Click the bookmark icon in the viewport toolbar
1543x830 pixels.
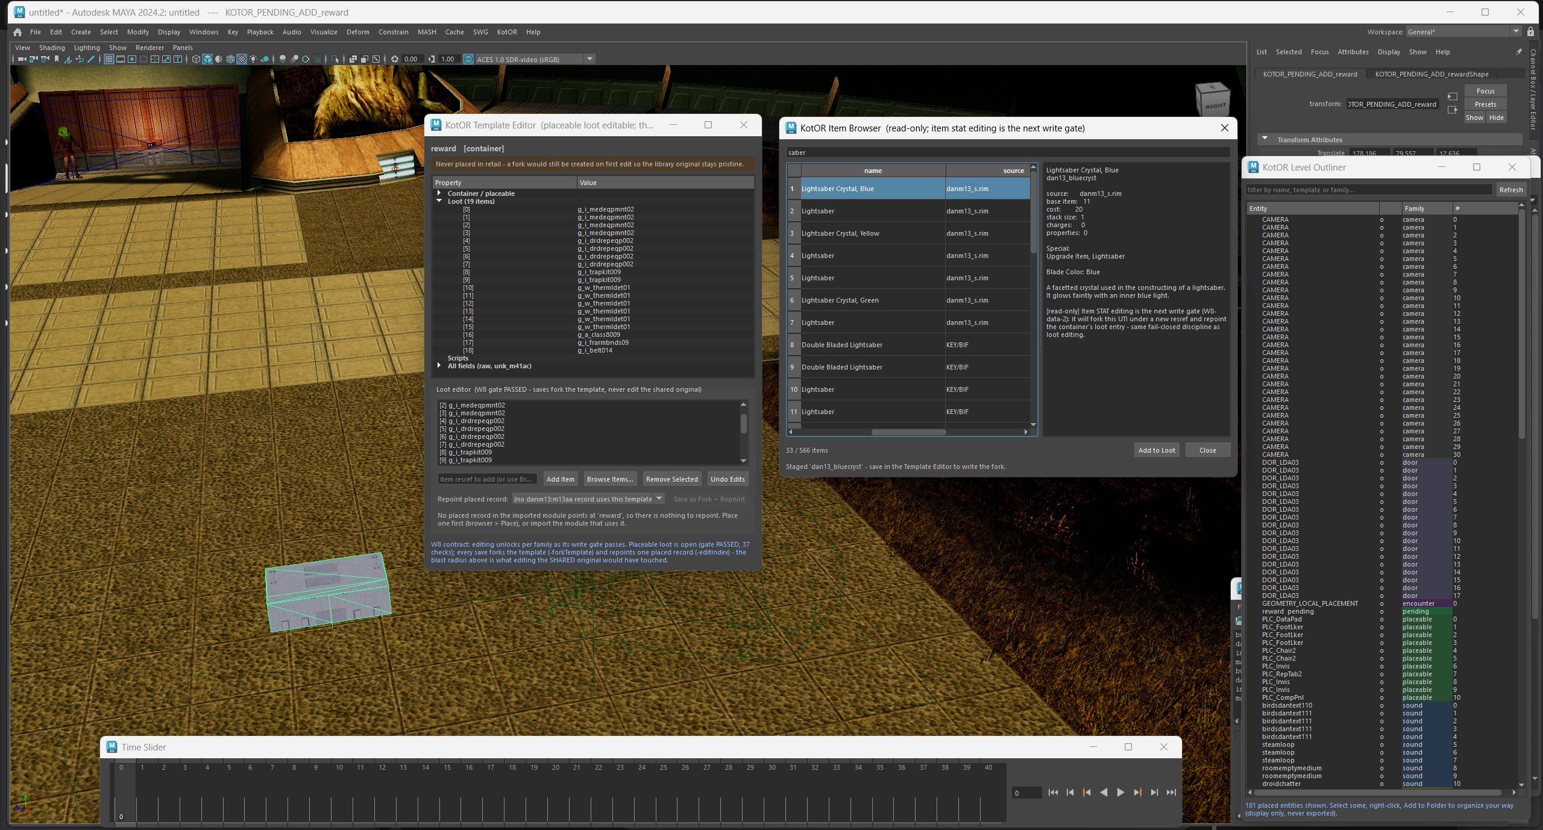pyautogui.click(x=57, y=59)
